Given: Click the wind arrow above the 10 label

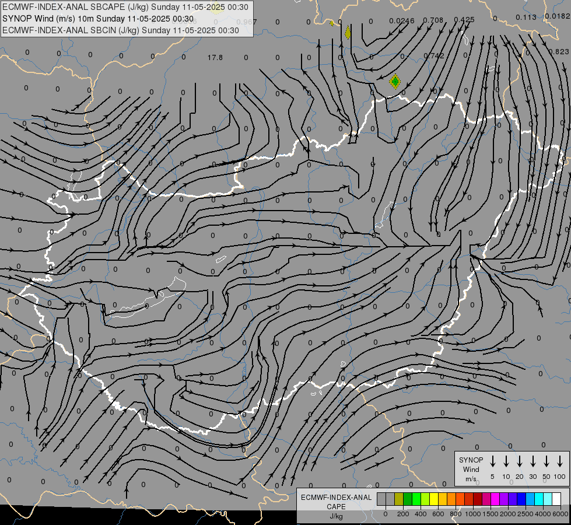Looking at the screenshot, I should (506, 461).
